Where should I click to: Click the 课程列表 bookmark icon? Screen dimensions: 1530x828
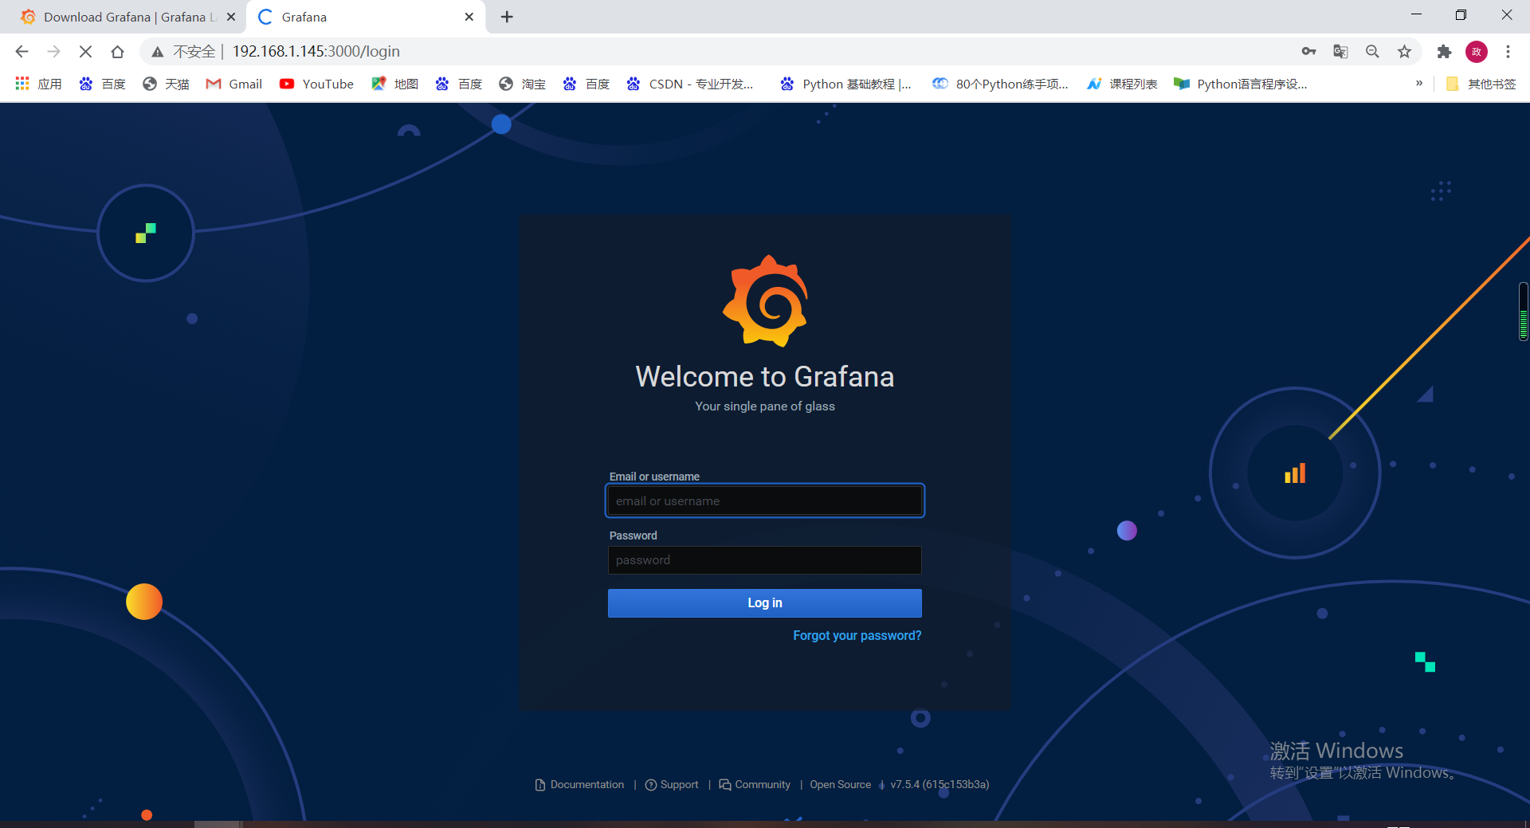pyautogui.click(x=1094, y=84)
